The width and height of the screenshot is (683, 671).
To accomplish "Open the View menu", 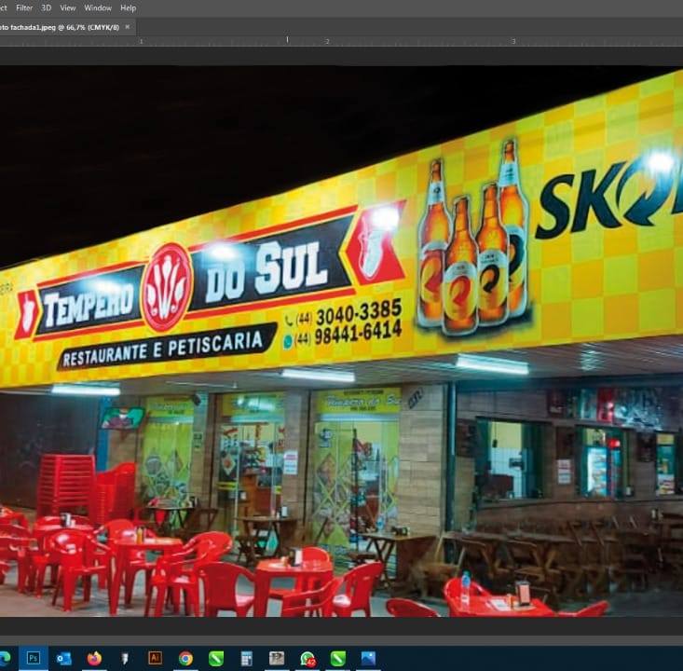I will click(68, 7).
